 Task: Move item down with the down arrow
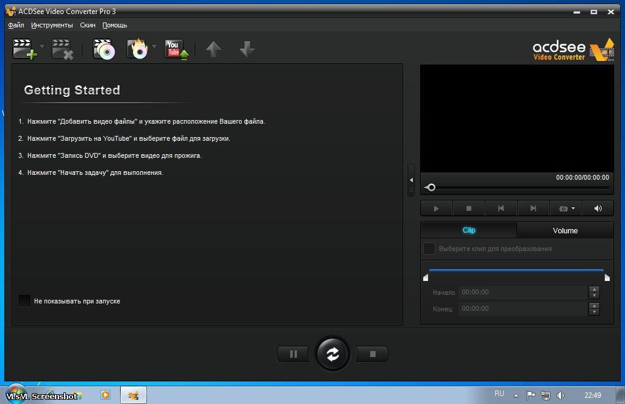(x=247, y=49)
